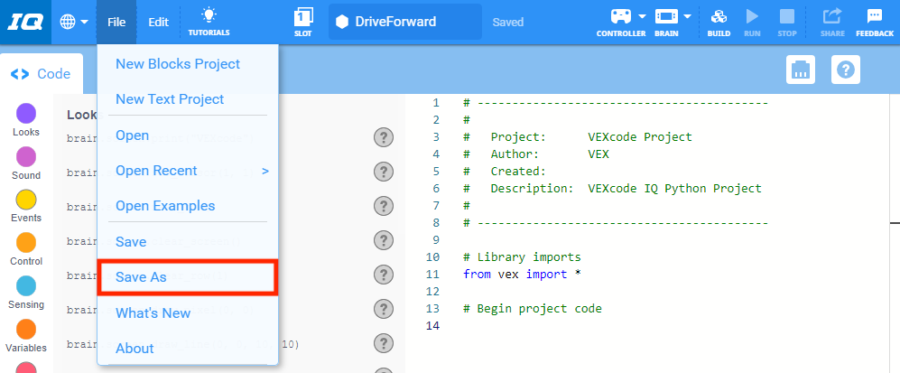Viewport: 900px width, 373px height.
Task: Open the Edit menu
Action: (x=158, y=23)
